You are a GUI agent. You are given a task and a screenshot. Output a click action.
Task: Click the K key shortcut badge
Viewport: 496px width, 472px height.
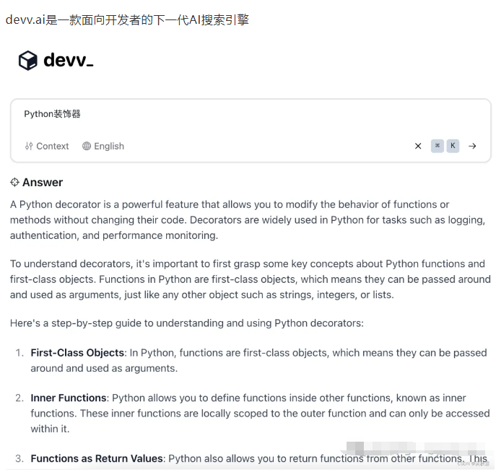[x=453, y=146]
